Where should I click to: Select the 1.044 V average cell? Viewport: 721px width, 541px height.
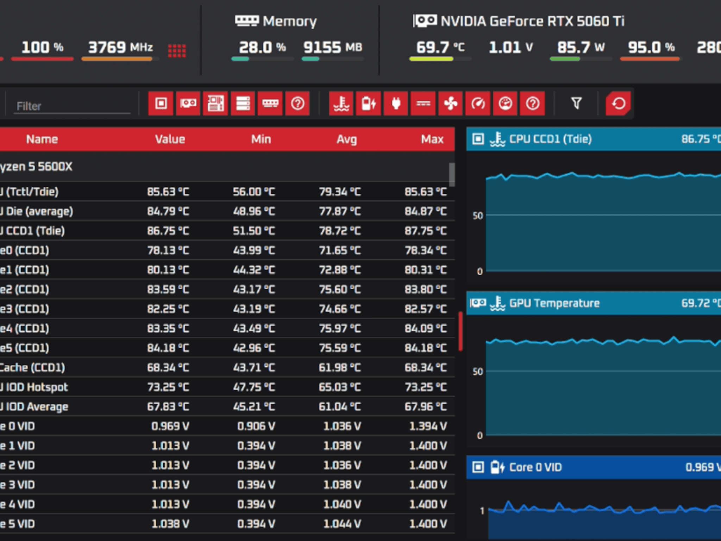tap(342, 524)
